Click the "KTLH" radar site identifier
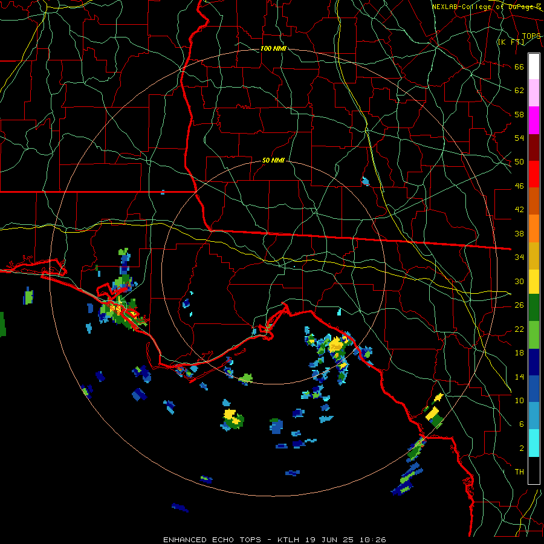Image resolution: width=544 pixels, height=544 pixels. pos(289,540)
